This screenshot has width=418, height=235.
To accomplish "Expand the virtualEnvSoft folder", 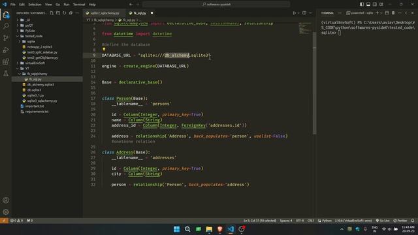I will (x=35, y=63).
